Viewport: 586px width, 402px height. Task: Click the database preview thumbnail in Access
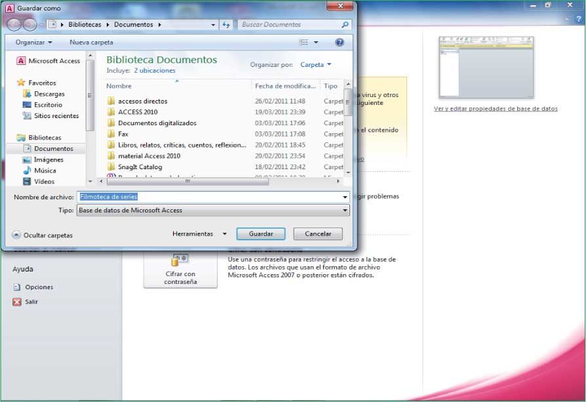(x=486, y=68)
